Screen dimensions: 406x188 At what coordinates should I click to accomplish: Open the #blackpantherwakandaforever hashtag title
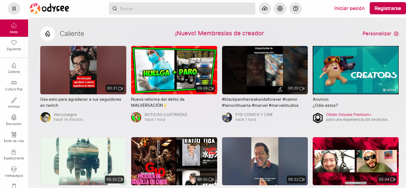pyautogui.click(x=260, y=102)
